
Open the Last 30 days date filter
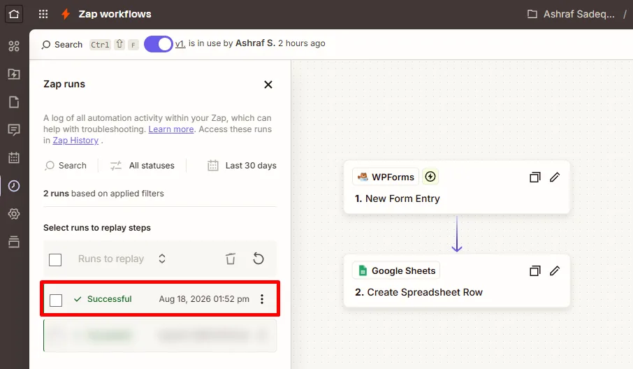click(242, 166)
